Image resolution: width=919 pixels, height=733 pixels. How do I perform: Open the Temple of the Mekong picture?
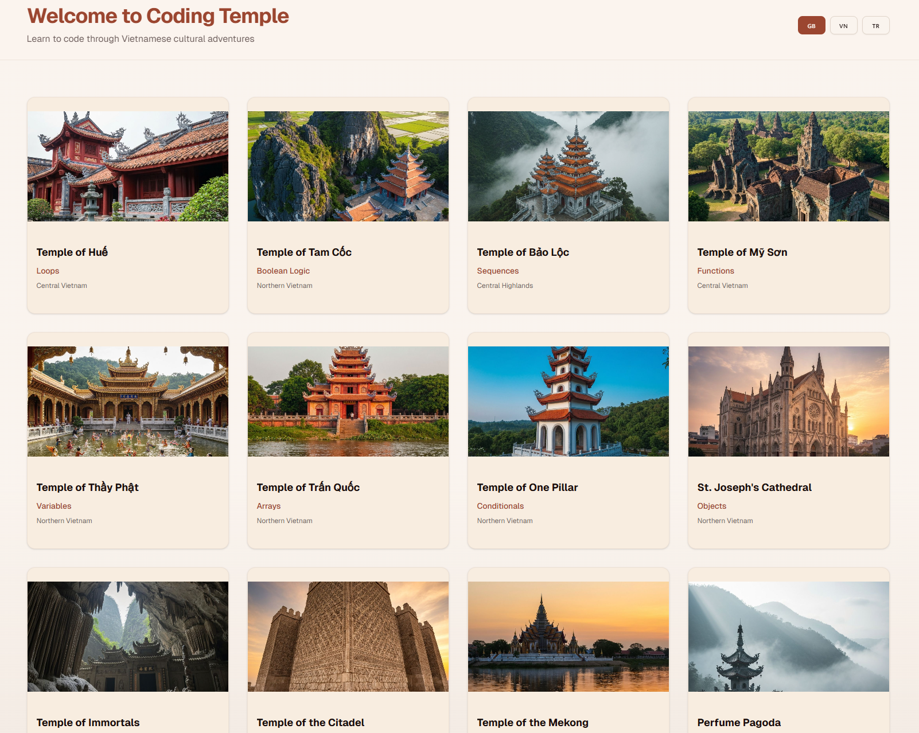click(568, 637)
